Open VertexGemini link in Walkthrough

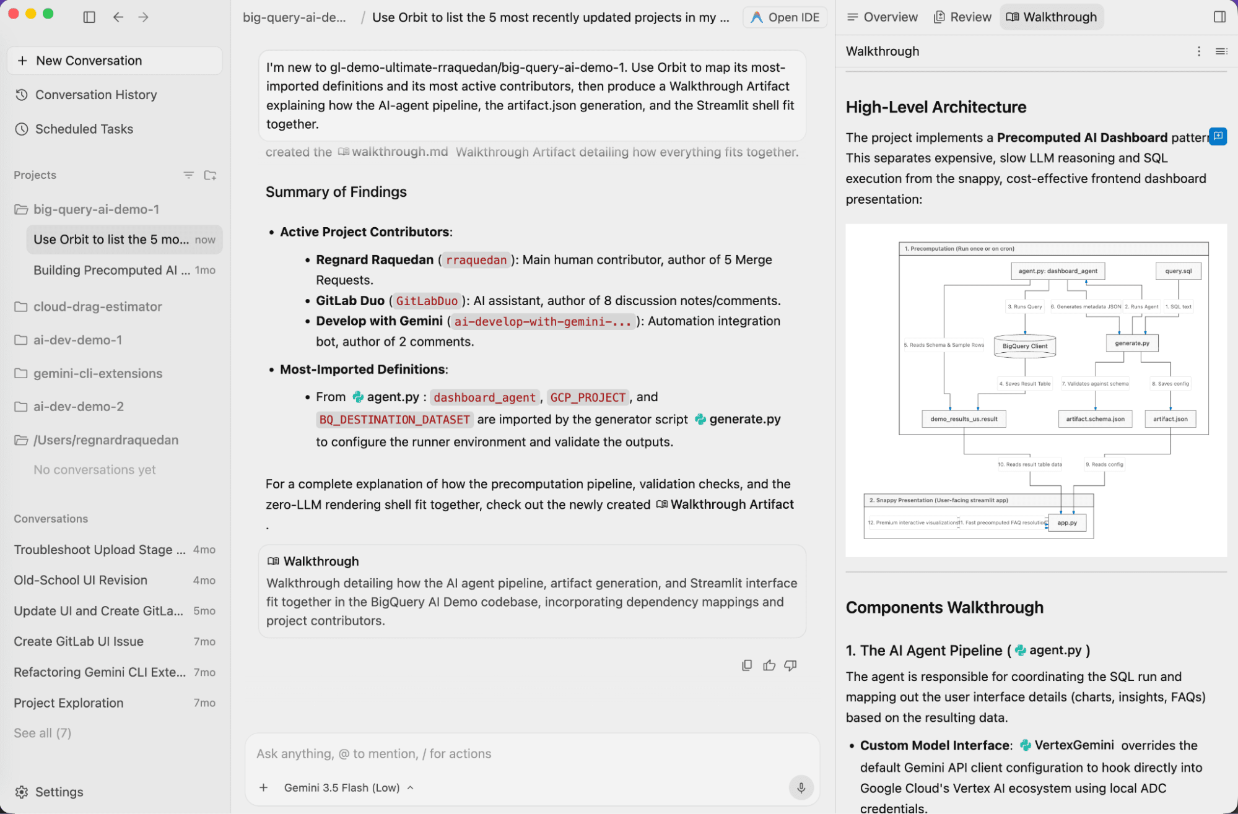[1067, 745]
